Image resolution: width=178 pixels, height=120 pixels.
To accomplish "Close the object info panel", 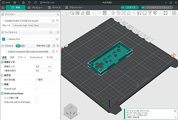I will (x=175, y=111).
